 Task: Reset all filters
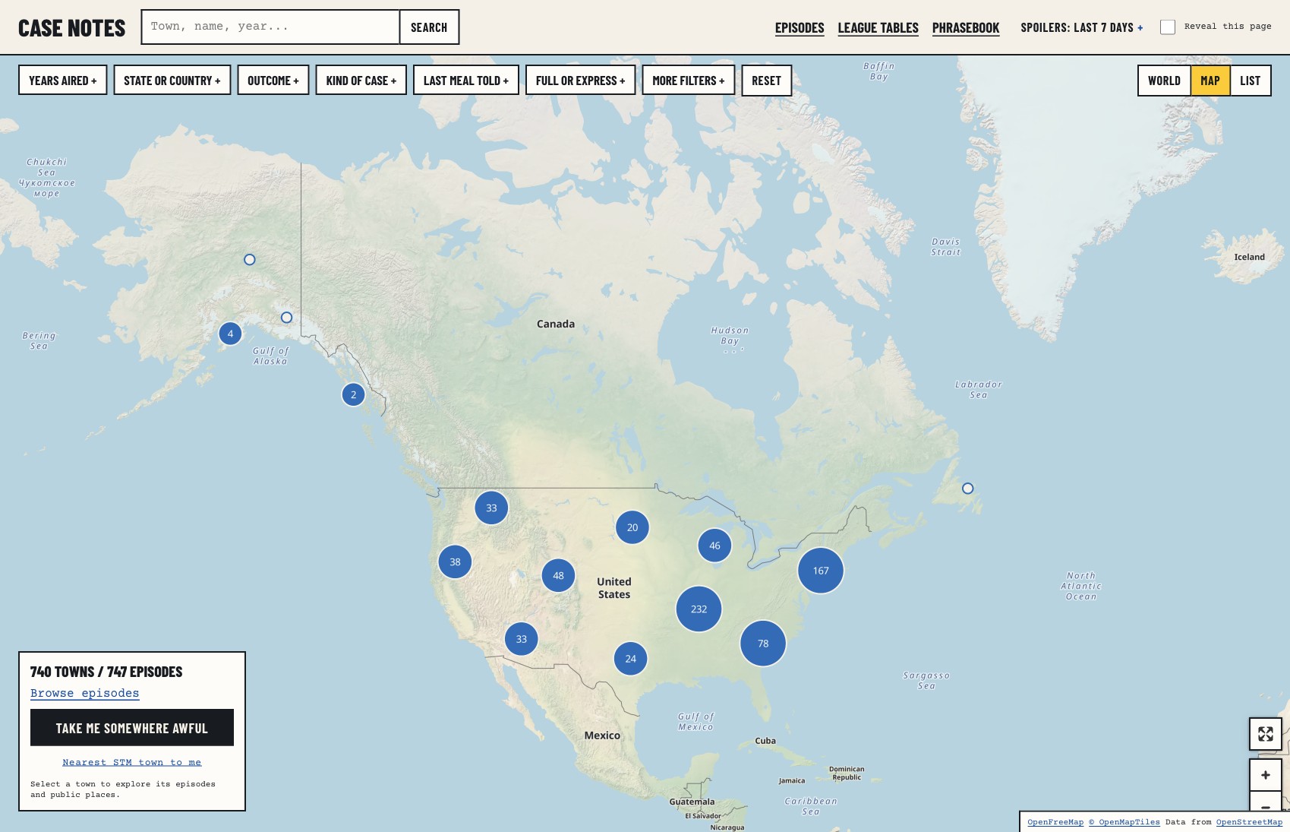point(767,81)
